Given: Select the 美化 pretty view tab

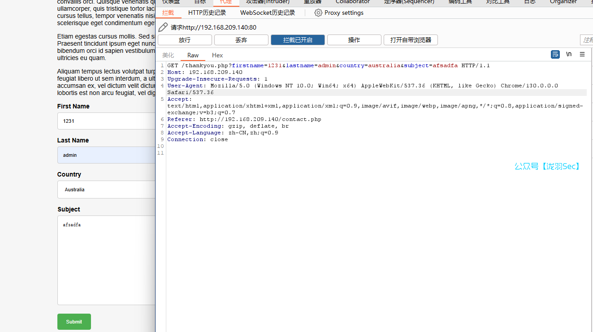Looking at the screenshot, I should (168, 55).
